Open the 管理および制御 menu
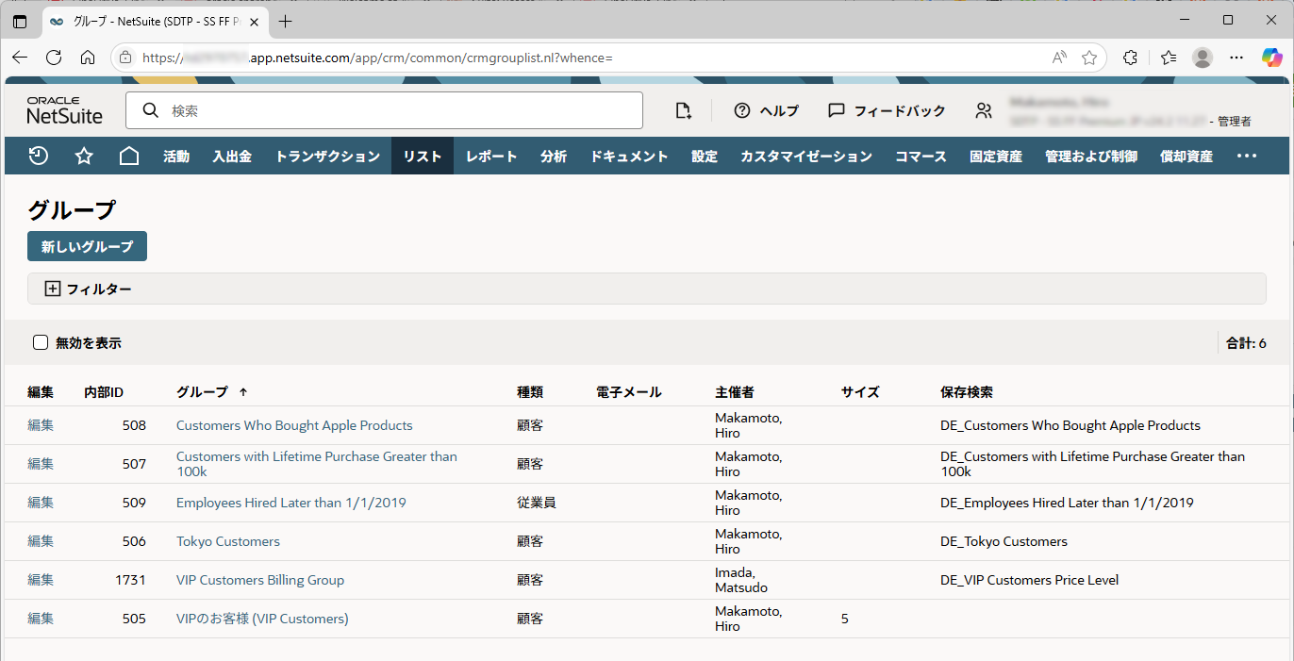1294x661 pixels. click(x=1091, y=156)
